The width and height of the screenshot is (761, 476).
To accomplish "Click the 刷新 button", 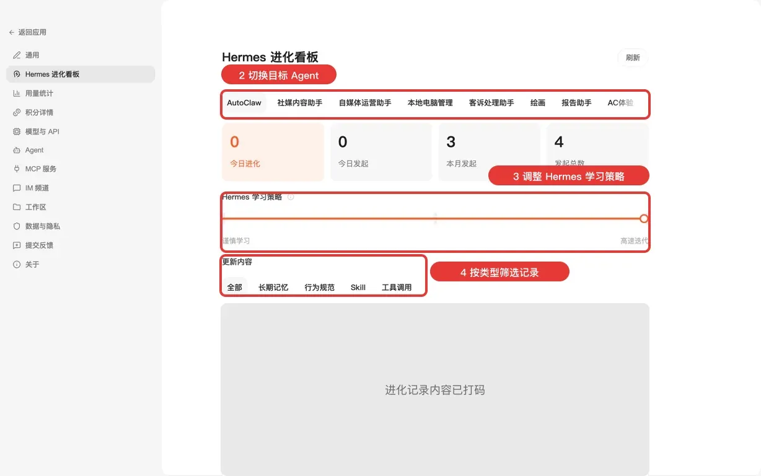I will click(633, 58).
